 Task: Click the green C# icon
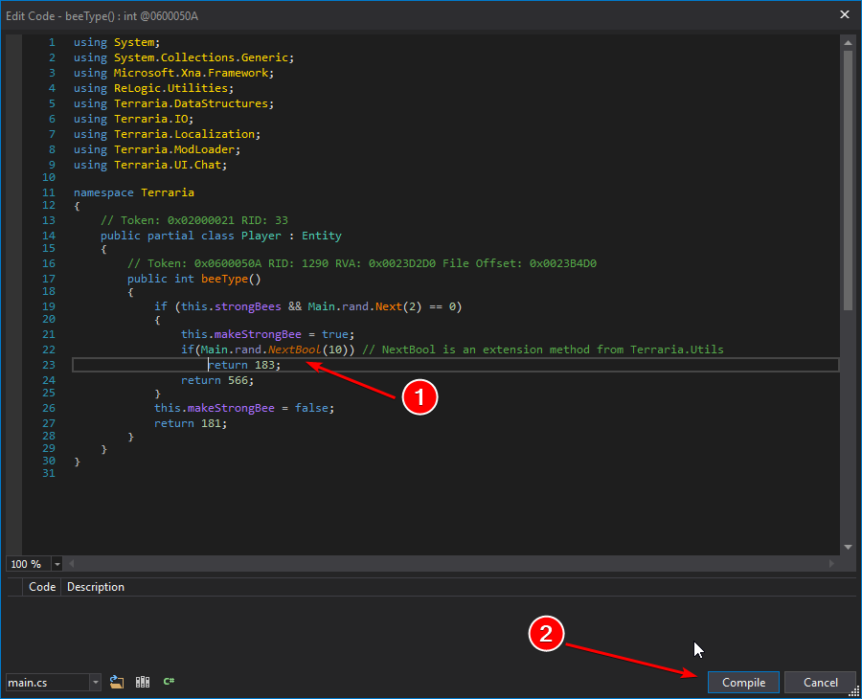169,682
